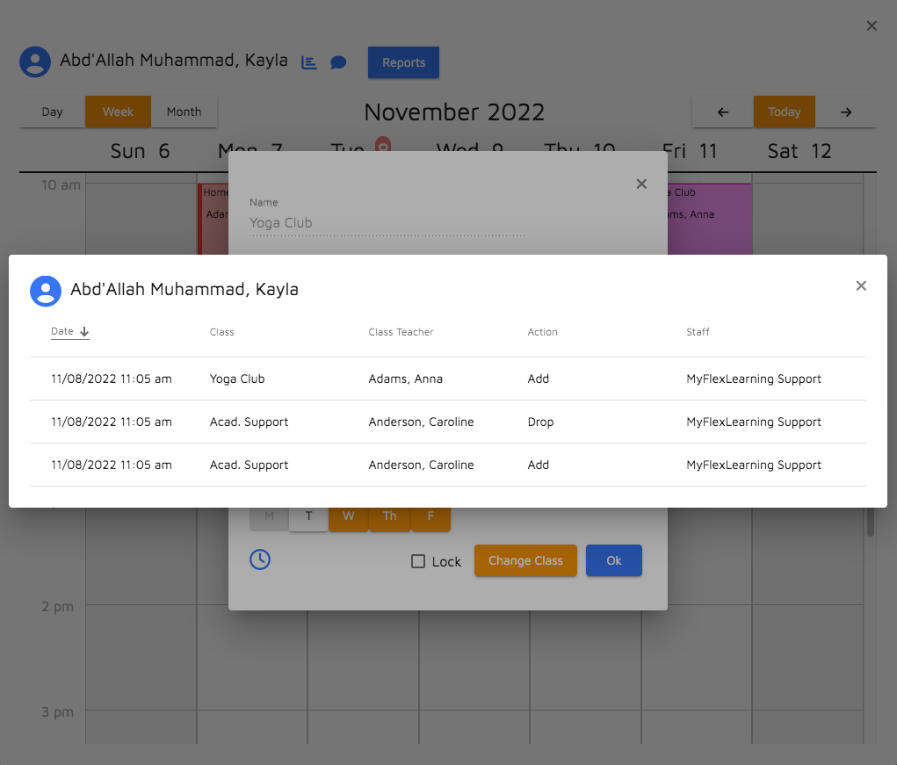Screen dimensions: 897x765
Task: Click student avatar in history dialog
Action: pos(46,290)
